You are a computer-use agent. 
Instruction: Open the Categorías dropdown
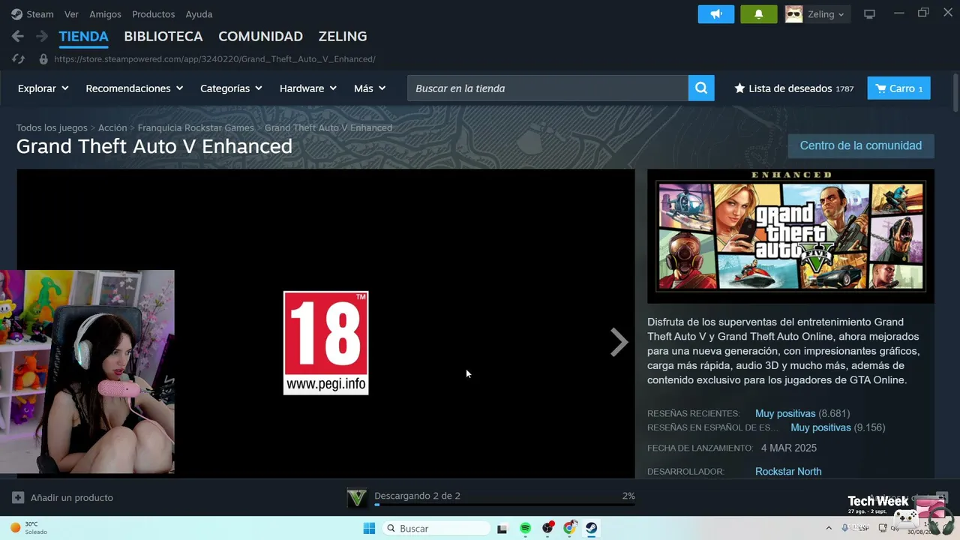(231, 88)
